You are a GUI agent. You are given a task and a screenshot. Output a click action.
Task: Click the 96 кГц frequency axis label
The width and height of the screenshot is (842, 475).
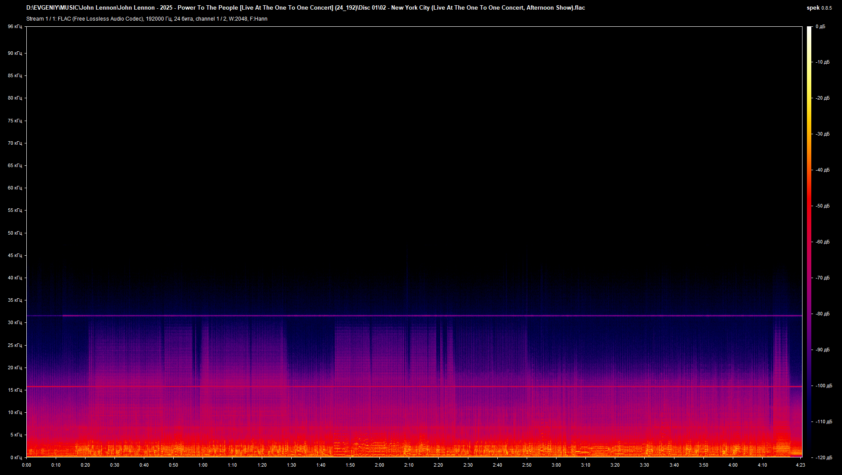point(14,26)
